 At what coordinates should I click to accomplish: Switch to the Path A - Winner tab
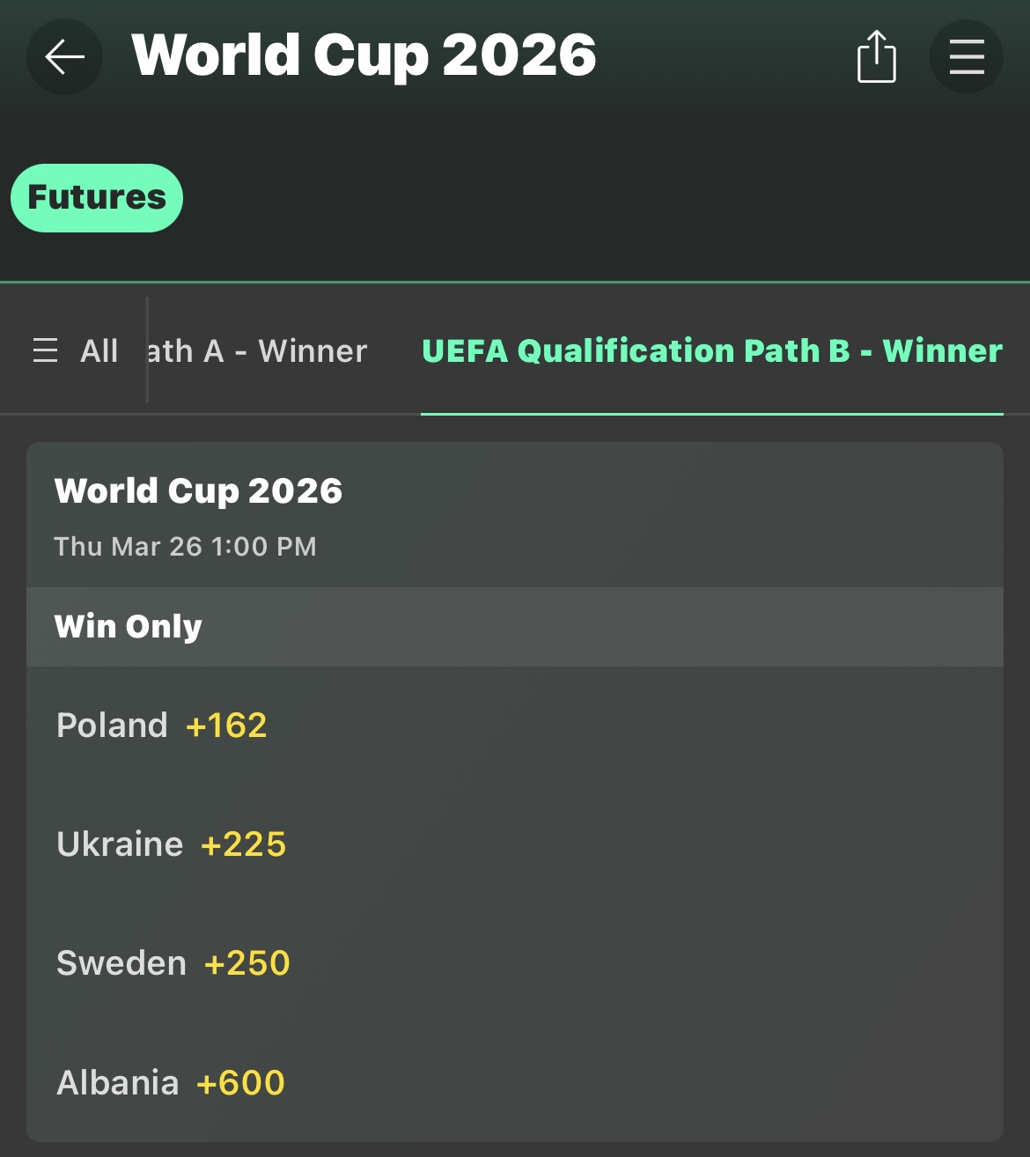[x=257, y=350]
